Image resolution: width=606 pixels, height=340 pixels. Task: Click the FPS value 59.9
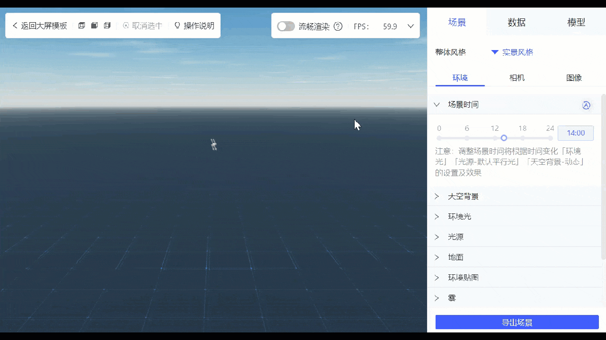point(390,26)
